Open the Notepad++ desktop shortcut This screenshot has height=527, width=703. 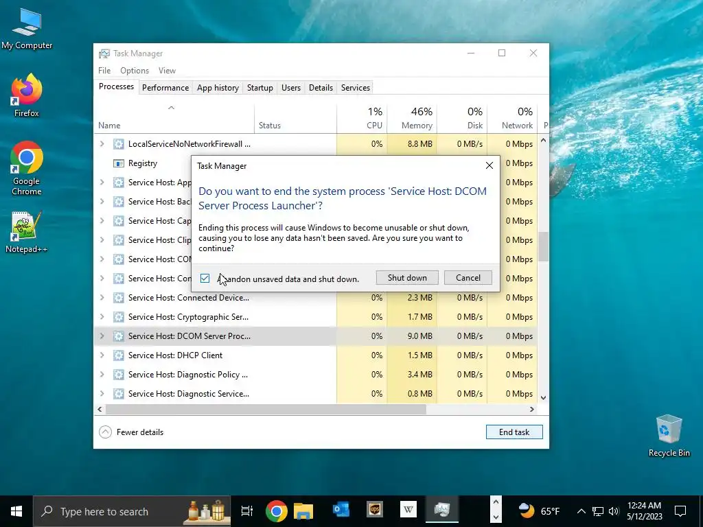27,233
